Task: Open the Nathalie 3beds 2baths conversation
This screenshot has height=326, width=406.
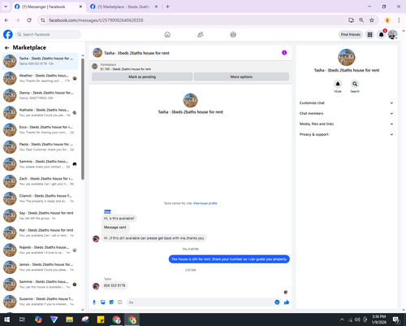Action: [x=40, y=113]
